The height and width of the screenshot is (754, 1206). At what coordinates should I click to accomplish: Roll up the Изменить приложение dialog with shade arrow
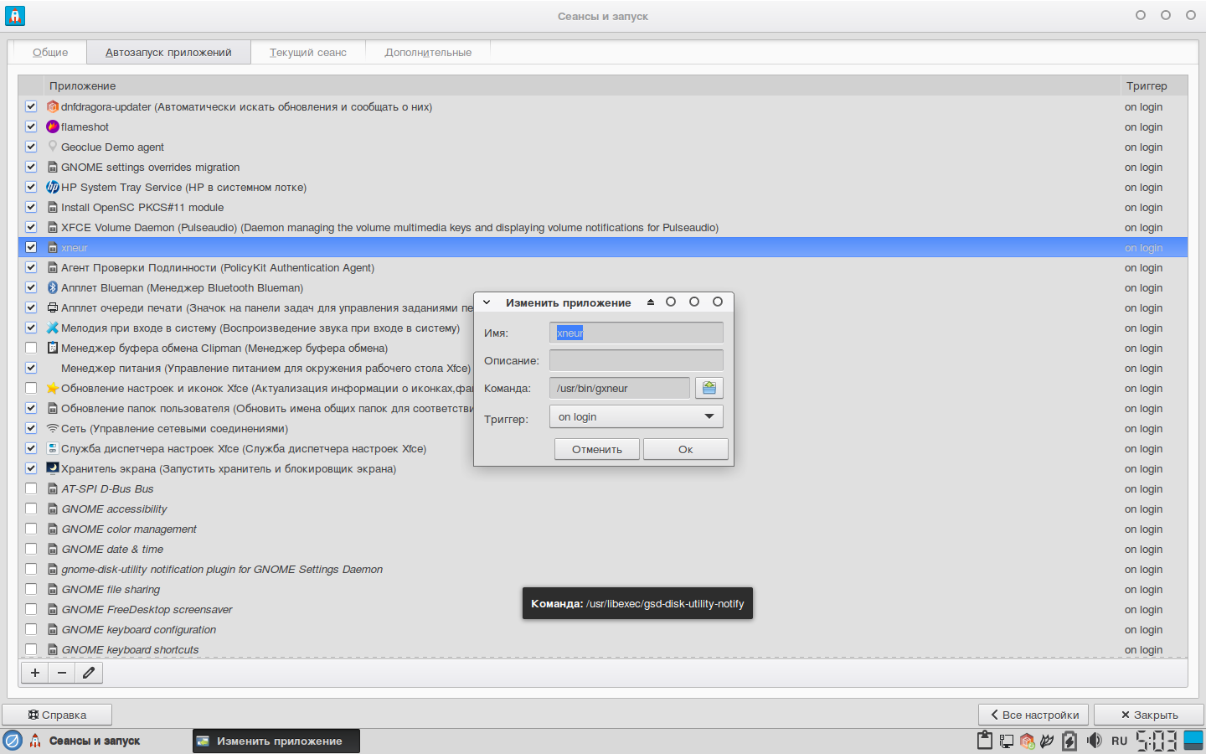[x=651, y=302]
